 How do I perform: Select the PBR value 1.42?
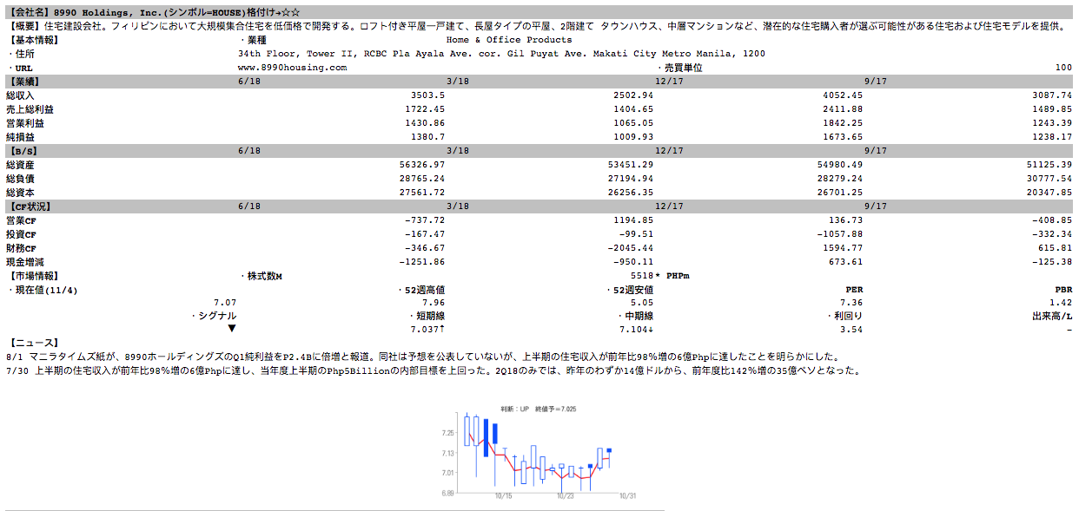(x=1062, y=302)
